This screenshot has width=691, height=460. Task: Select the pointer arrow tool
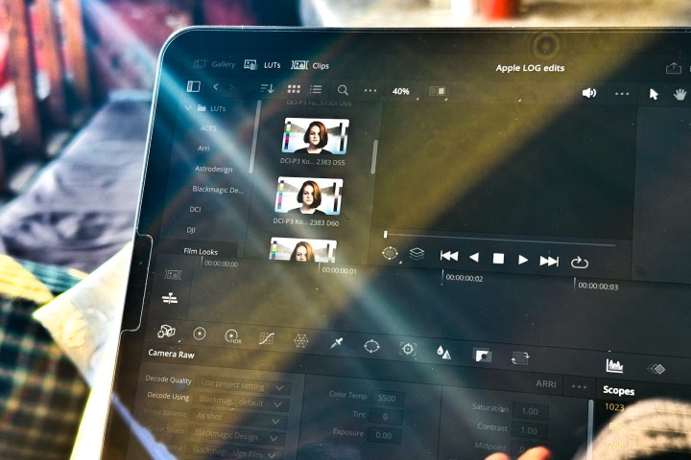coord(654,94)
